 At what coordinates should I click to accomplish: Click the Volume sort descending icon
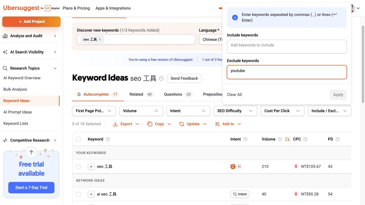pyautogui.click(x=287, y=139)
